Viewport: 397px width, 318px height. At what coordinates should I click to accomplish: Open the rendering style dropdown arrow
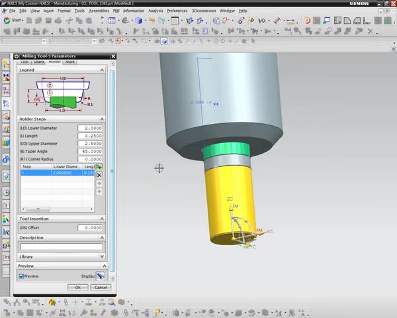point(146,21)
